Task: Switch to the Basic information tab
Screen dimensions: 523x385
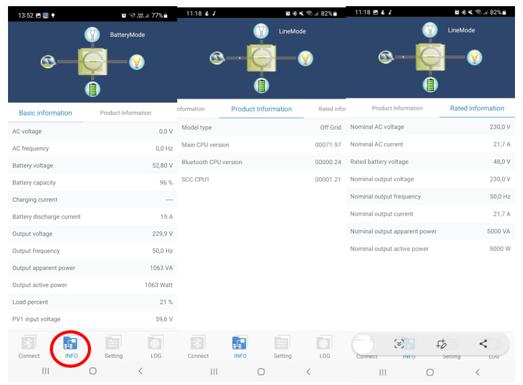Action: [46, 113]
